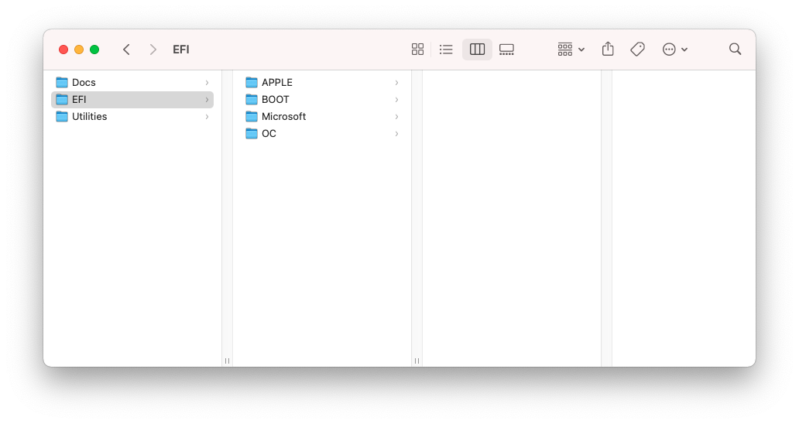This screenshot has width=799, height=424.
Task: Click the first column resize handle
Action: click(x=227, y=361)
